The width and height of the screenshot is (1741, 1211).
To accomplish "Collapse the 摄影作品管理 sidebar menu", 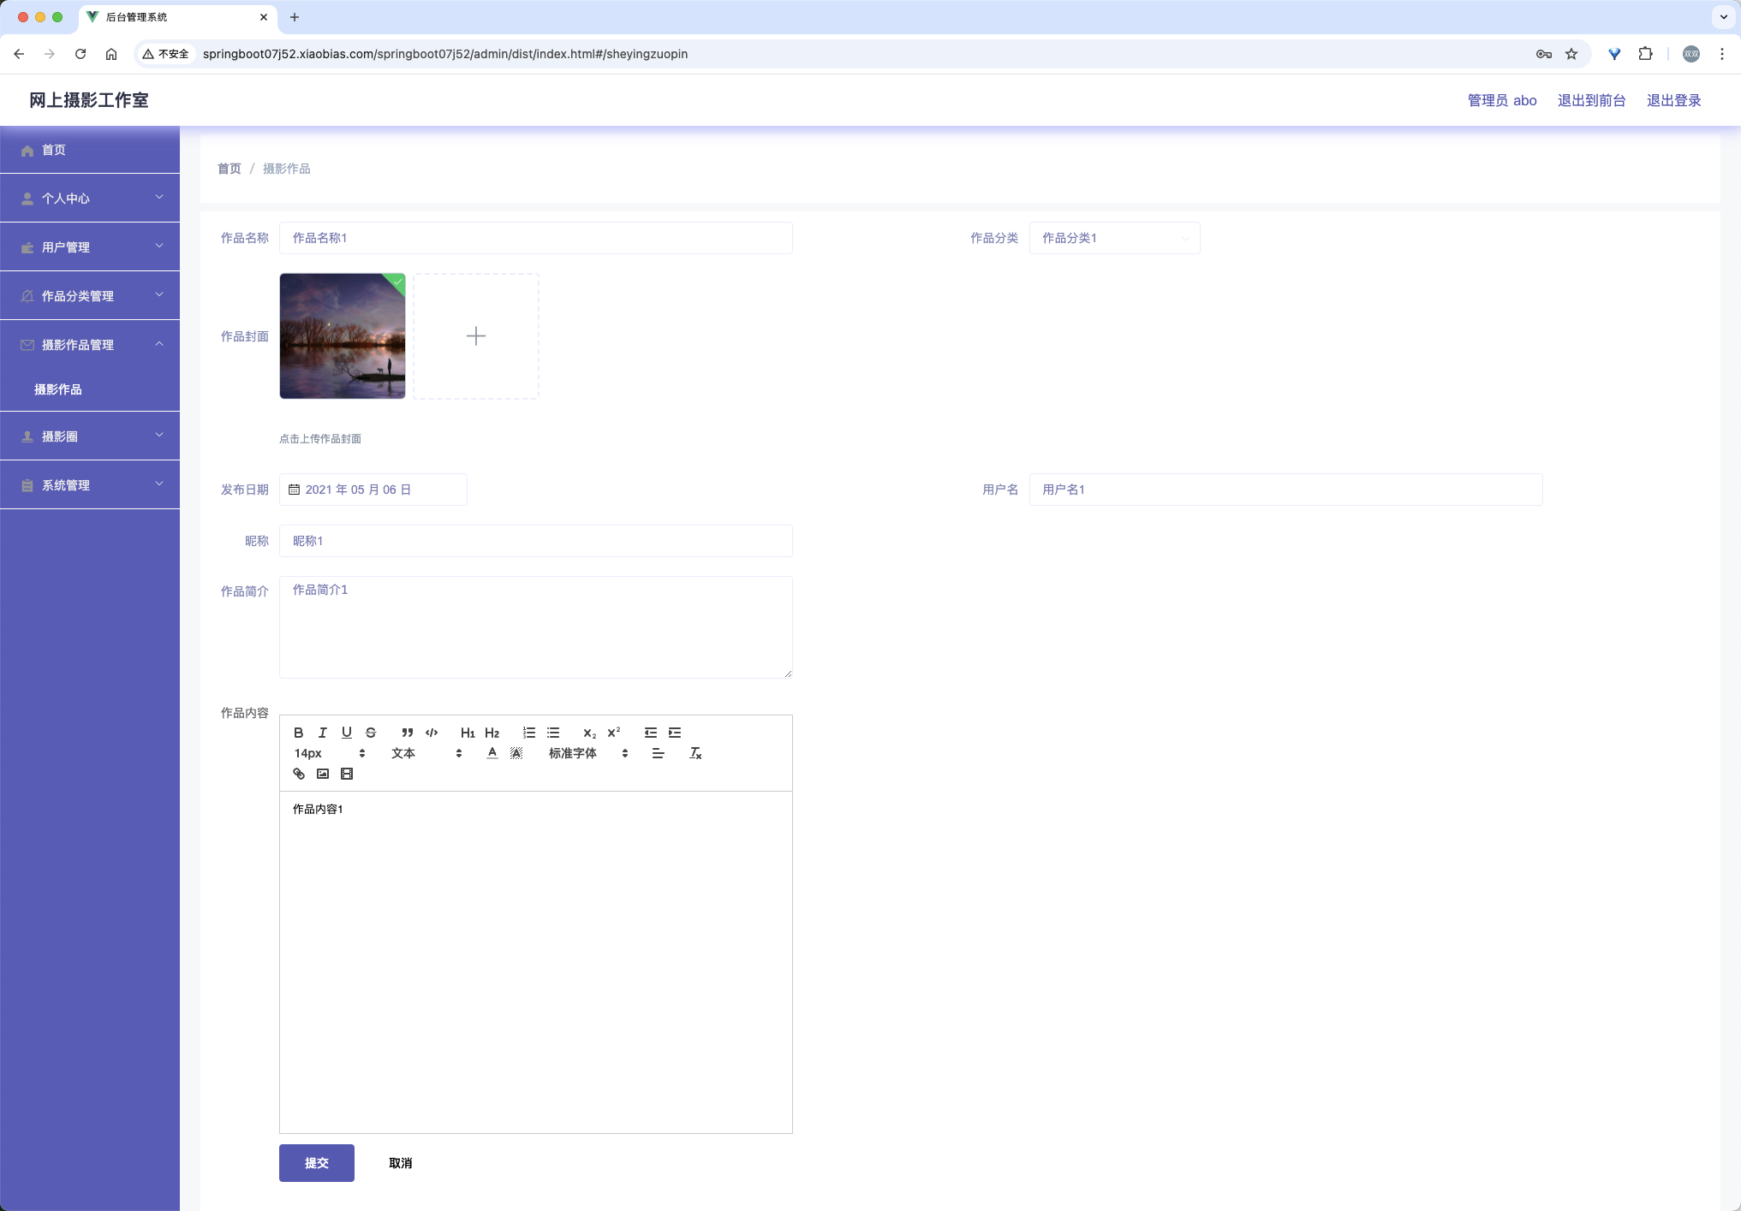I will [90, 344].
